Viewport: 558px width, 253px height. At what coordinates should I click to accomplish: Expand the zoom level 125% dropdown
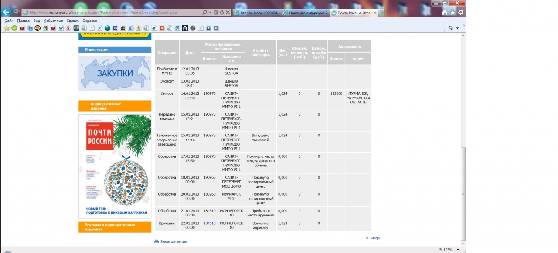point(458,250)
